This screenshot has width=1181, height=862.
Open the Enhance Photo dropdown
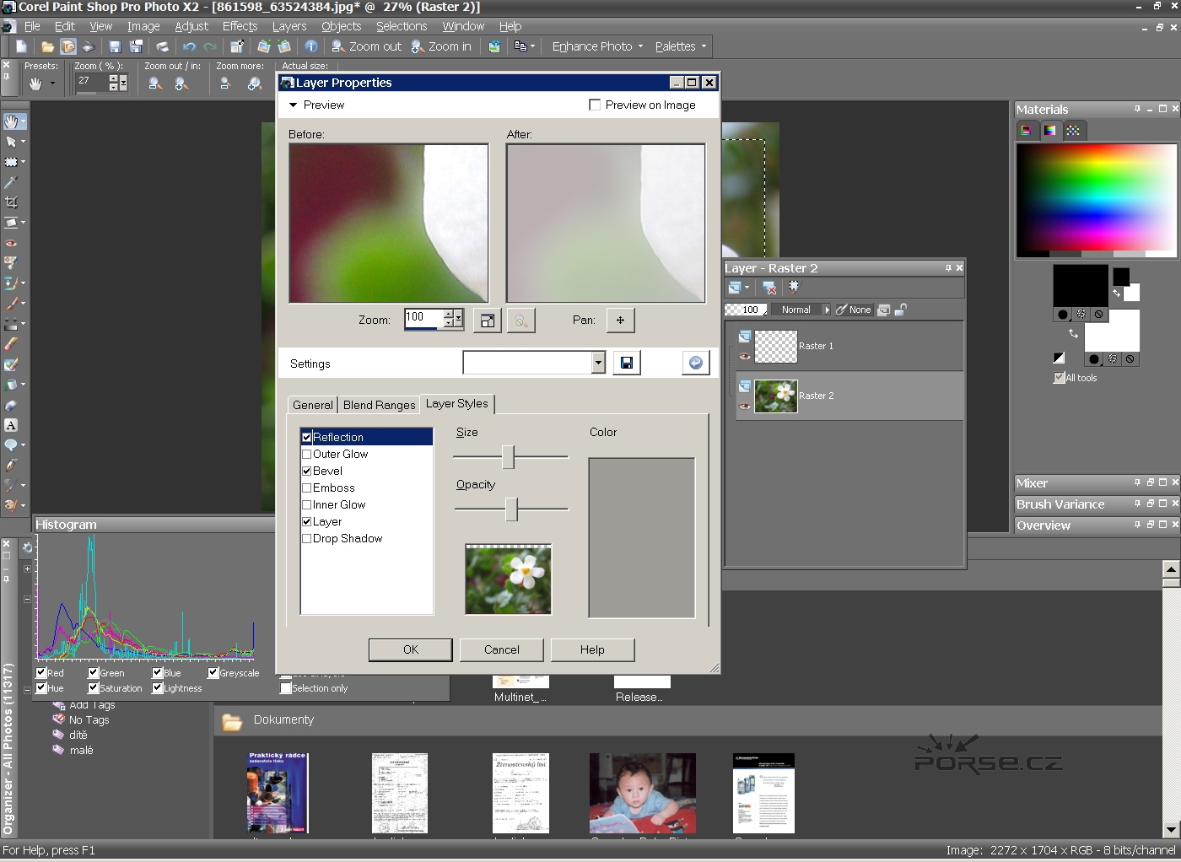click(640, 46)
